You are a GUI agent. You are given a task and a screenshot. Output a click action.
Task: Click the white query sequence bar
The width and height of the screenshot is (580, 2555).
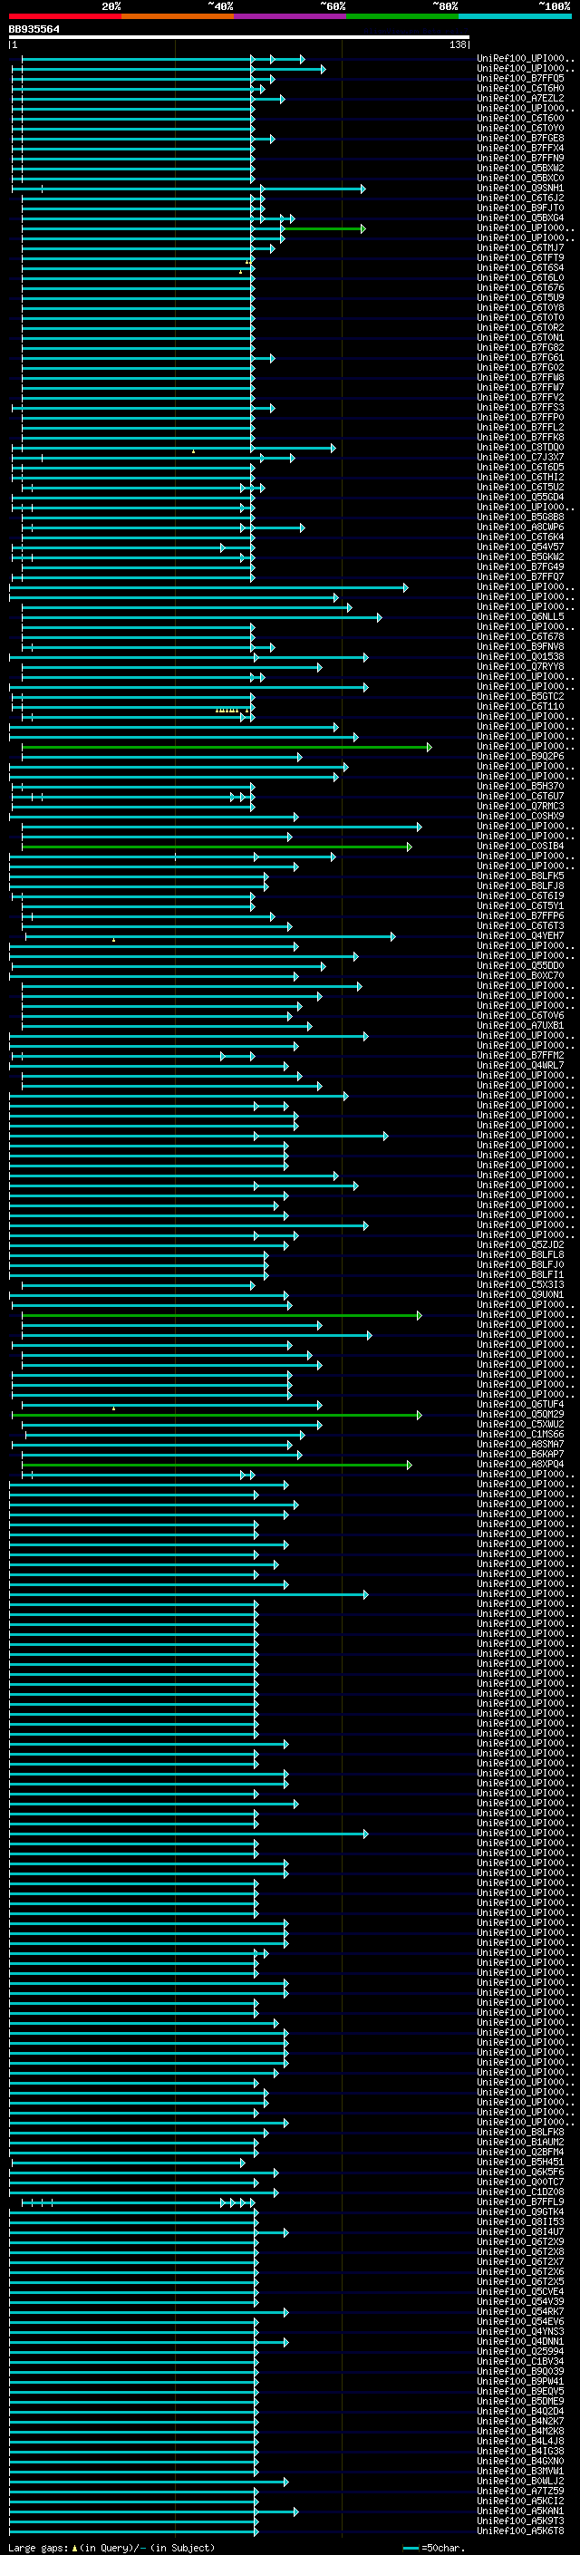239,38
